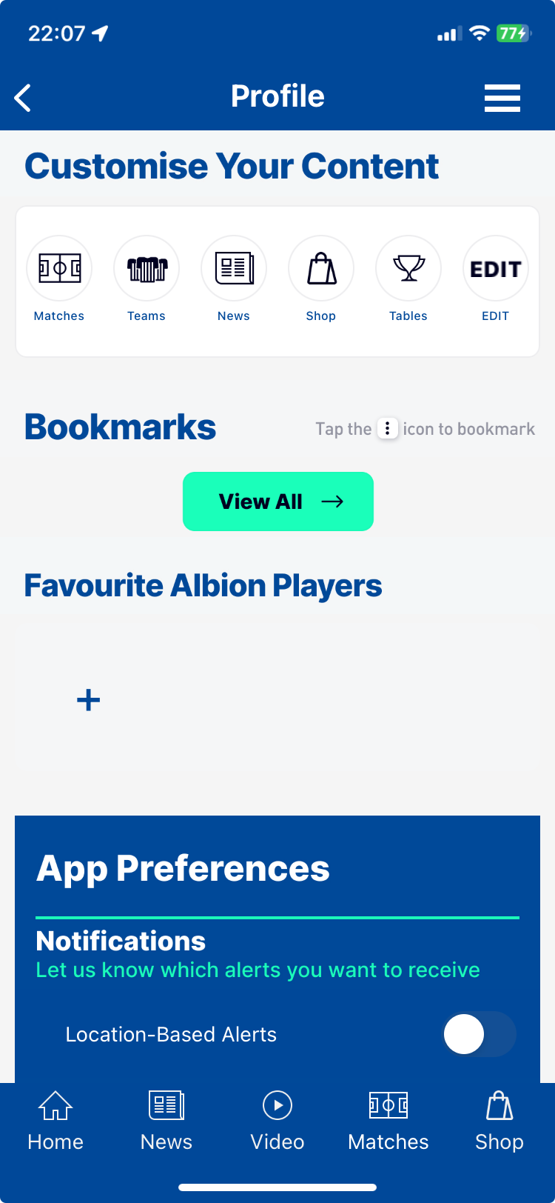This screenshot has width=555, height=1203.
Task: Go to the Matches bottom tab
Action: [388, 1122]
